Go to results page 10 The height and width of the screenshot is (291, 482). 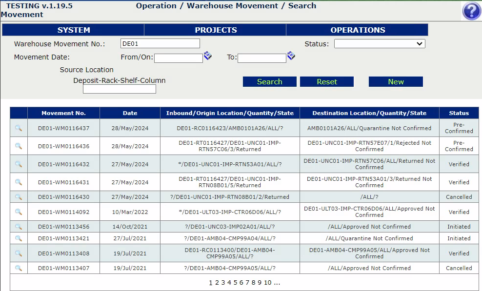point(267,282)
